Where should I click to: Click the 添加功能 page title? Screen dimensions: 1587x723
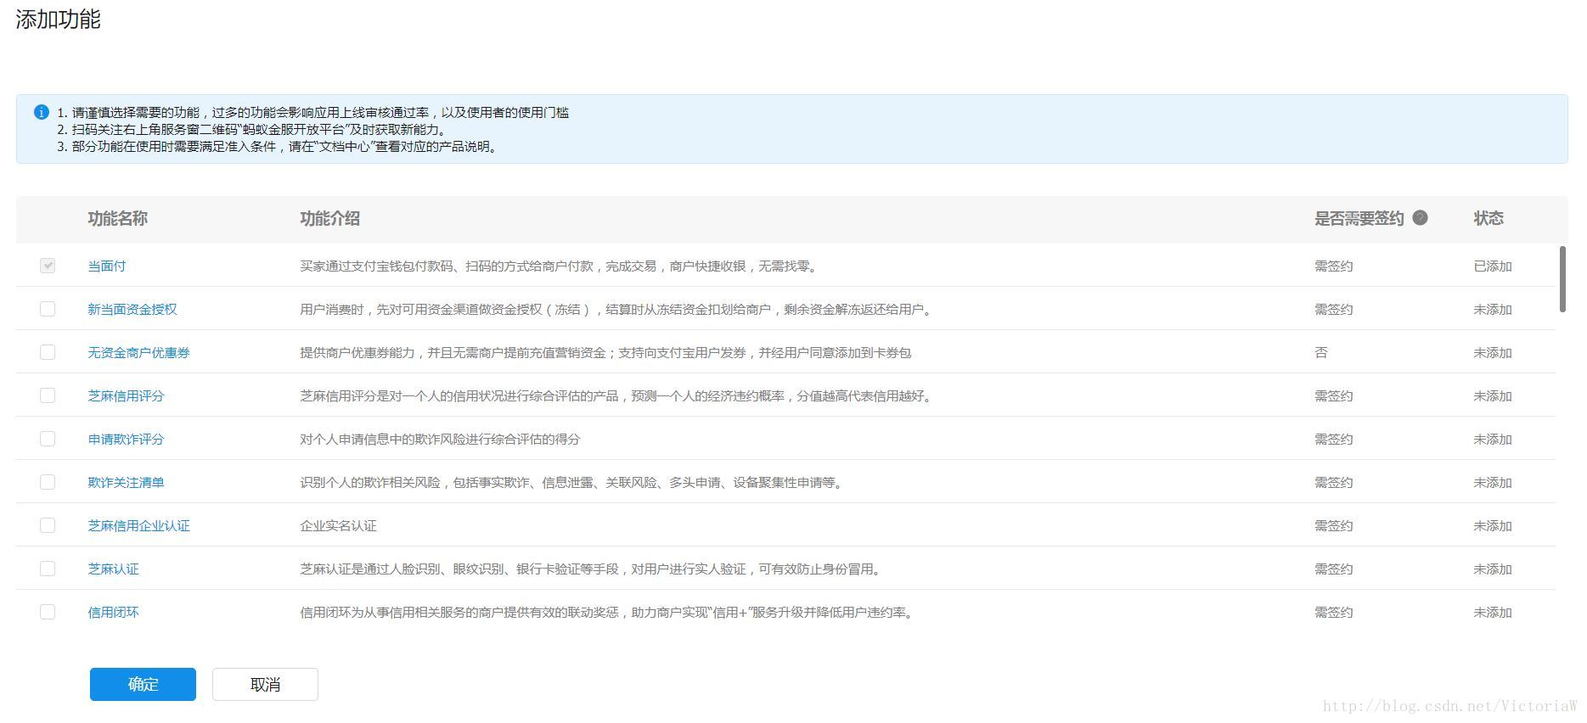click(x=58, y=19)
